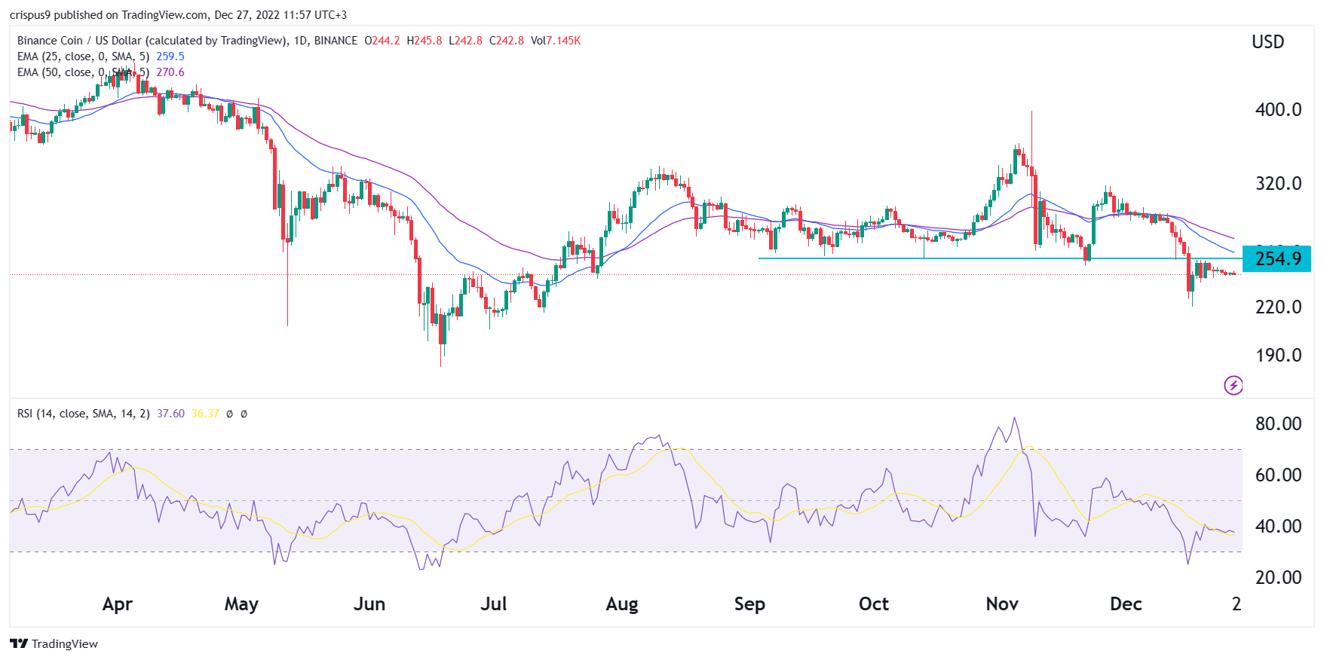Click the EMA 25 indicator label
This screenshot has width=1324, height=660.
83,57
